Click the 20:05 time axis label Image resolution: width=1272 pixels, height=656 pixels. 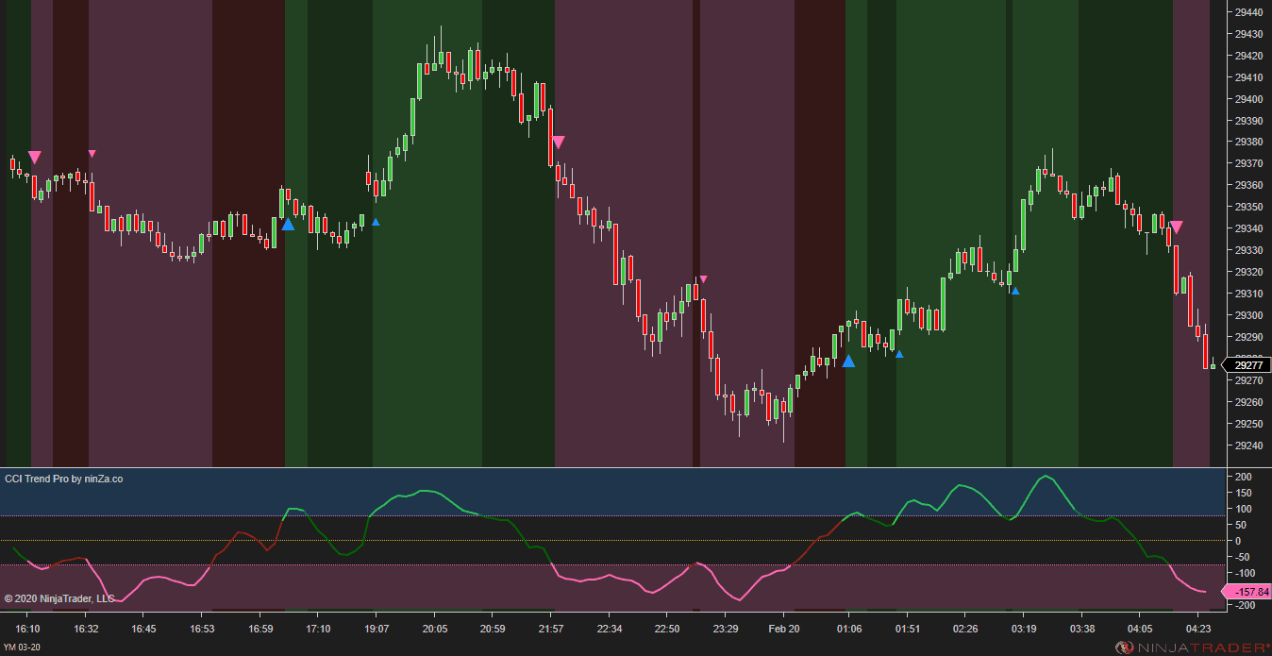coord(435,629)
